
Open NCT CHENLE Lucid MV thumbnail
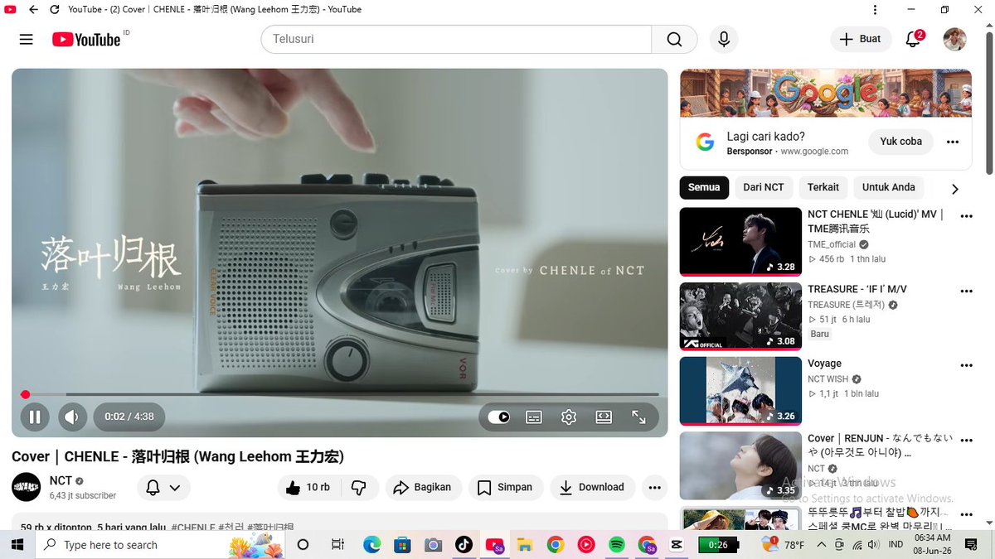[740, 241]
